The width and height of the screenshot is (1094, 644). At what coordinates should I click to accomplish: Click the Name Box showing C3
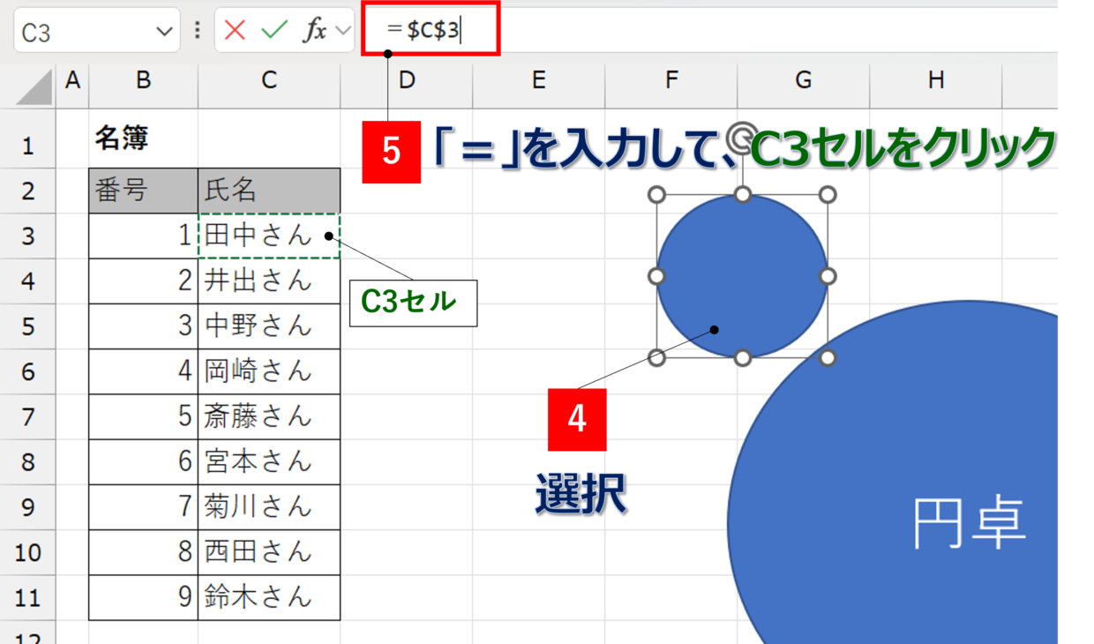click(96, 32)
